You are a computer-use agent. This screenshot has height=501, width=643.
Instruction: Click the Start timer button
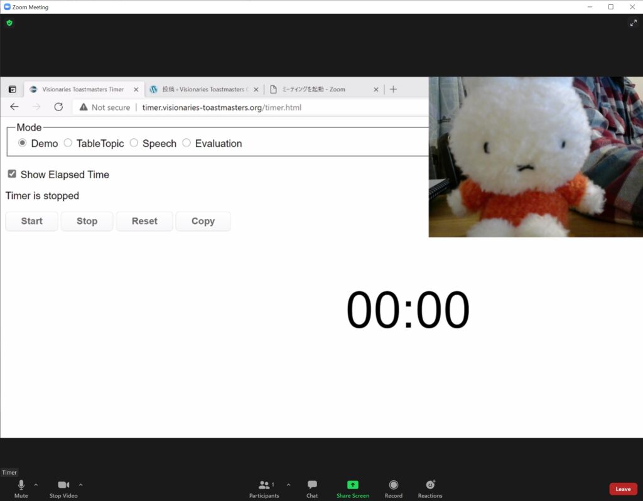pos(31,222)
